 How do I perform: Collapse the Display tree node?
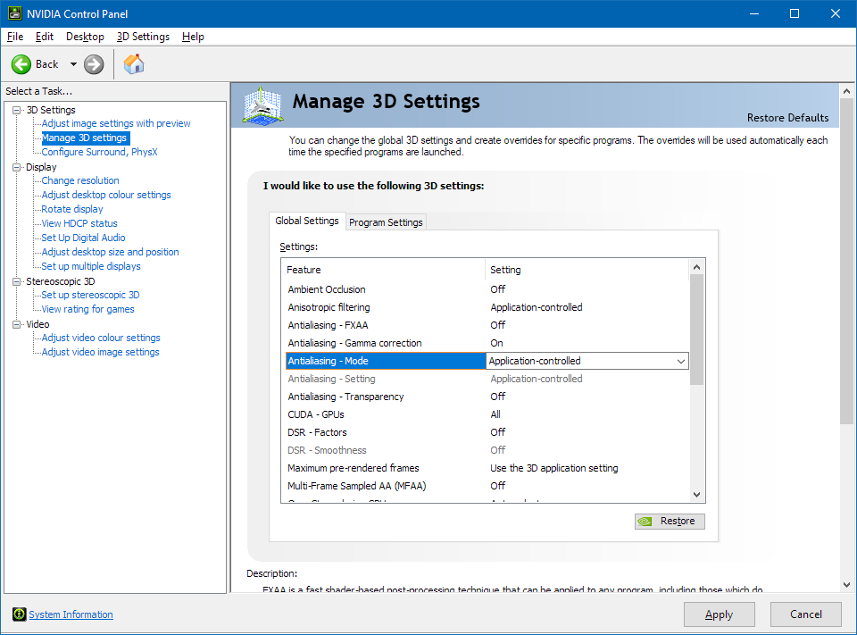[17, 167]
